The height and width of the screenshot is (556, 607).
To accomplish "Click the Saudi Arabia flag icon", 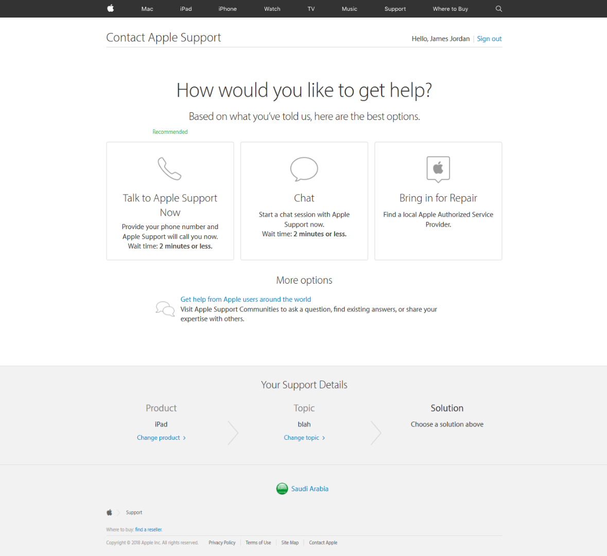I will tap(282, 489).
